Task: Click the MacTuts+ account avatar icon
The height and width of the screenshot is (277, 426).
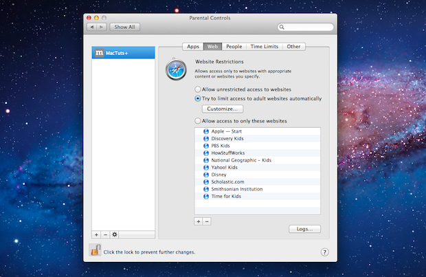Action: (100, 53)
